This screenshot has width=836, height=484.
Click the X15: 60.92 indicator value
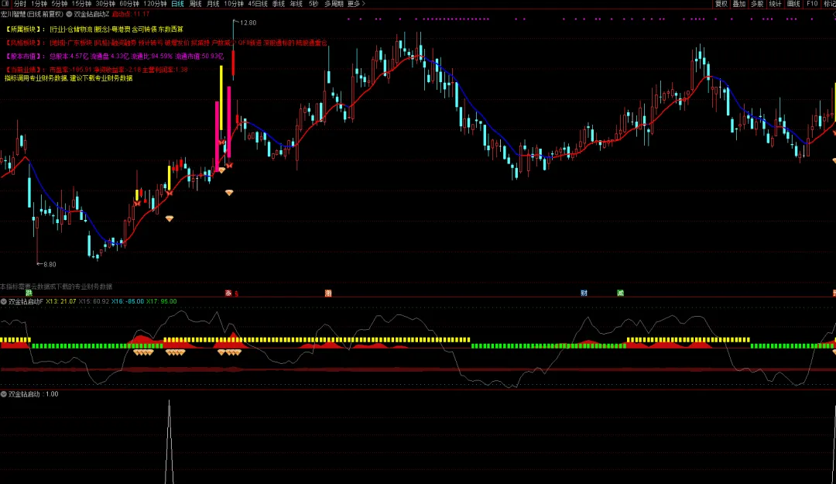click(x=94, y=301)
